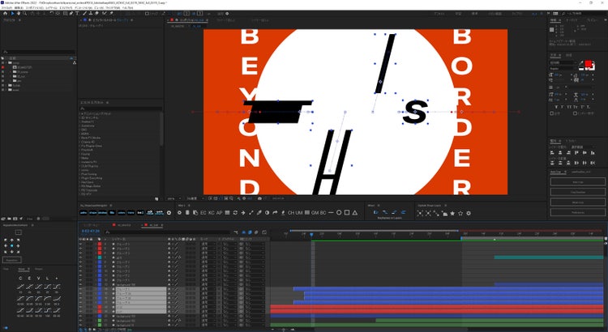Select the Selection (arrow) tool
Screen dimensions: 608x332
coord(12,13)
